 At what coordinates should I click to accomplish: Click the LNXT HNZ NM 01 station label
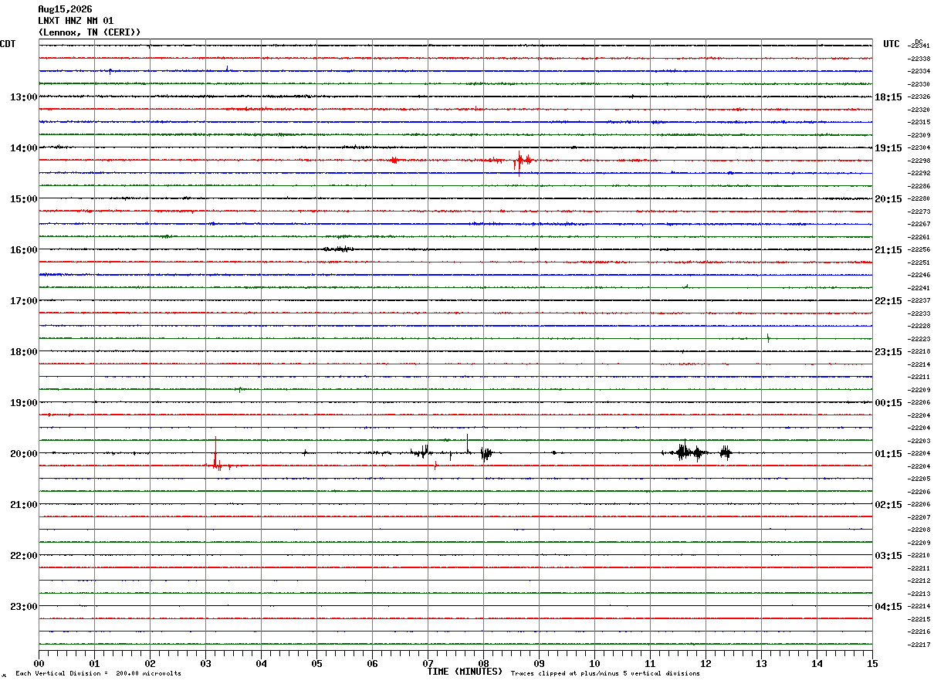76,21
